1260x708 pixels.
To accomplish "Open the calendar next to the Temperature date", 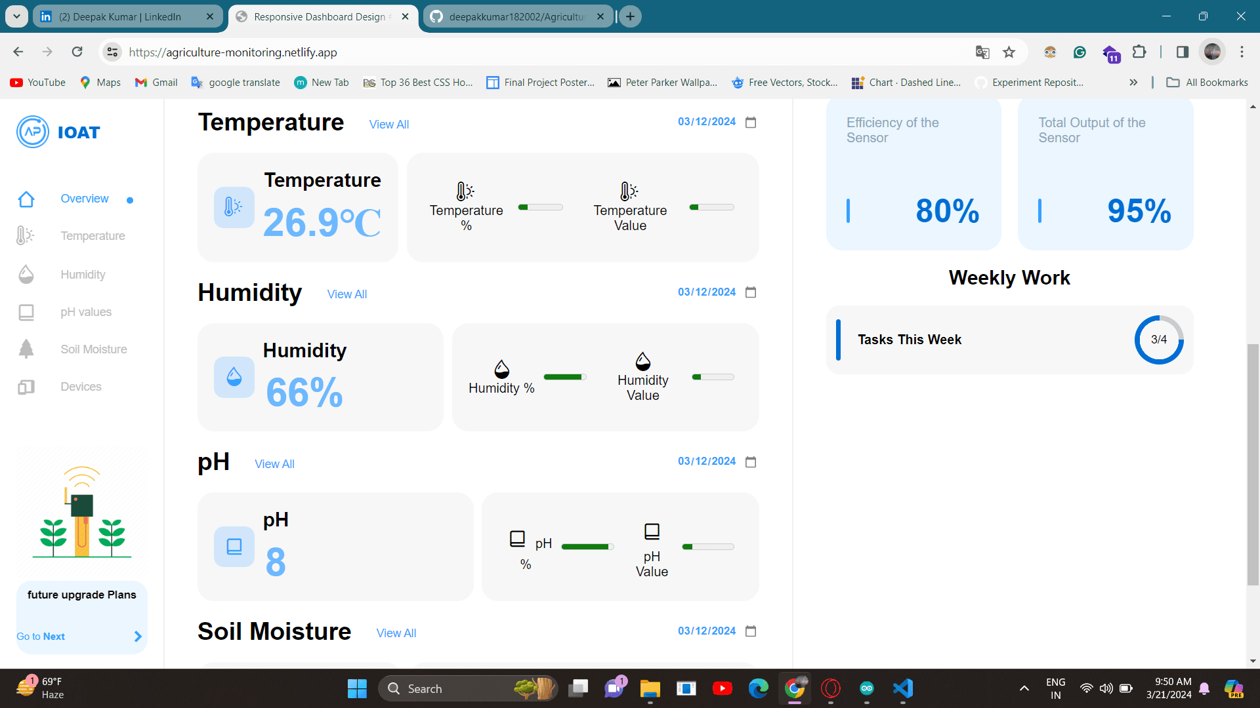I will pyautogui.click(x=751, y=122).
